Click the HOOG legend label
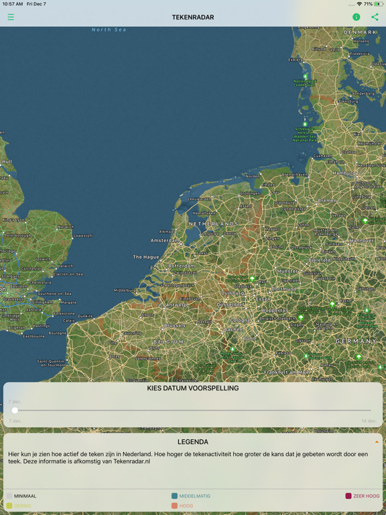 coord(186,506)
